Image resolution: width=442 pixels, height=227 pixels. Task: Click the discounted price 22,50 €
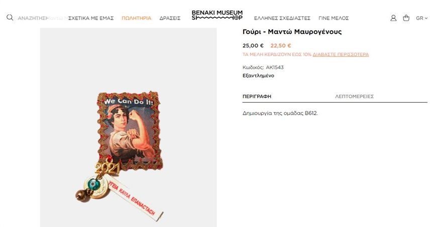point(281,46)
